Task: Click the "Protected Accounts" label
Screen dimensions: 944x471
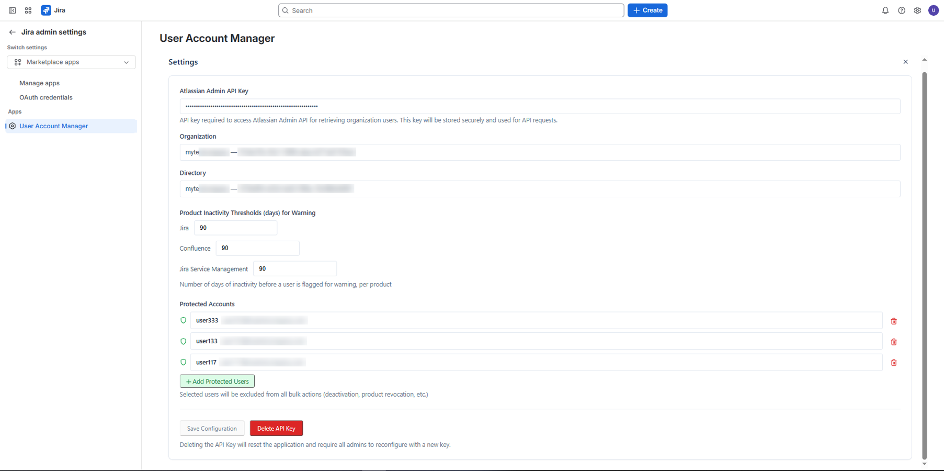Action: (x=207, y=304)
